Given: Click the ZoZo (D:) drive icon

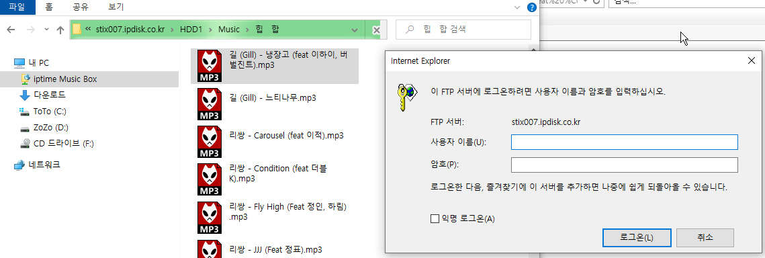Looking at the screenshot, I should click(x=25, y=129).
